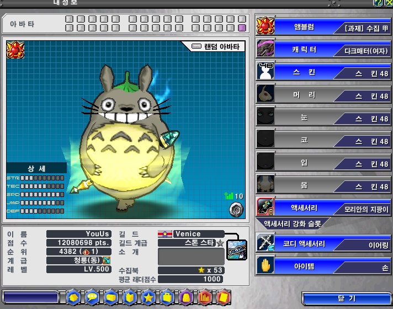Image resolution: width=393 pixels, height=309 pixels.
Task: Click the 머리 head part icon
Action: click(x=265, y=94)
